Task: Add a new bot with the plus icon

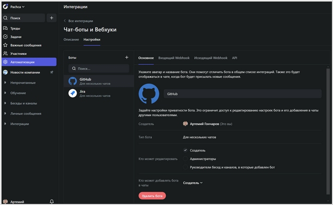Action: (x=127, y=58)
